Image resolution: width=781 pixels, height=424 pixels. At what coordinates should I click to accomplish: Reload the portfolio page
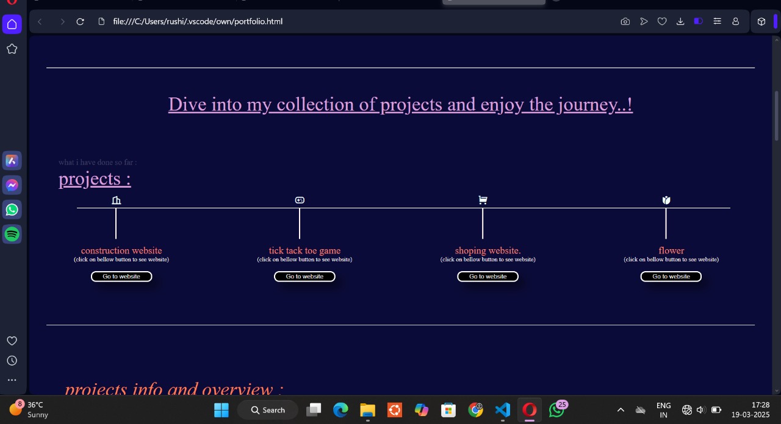80,21
